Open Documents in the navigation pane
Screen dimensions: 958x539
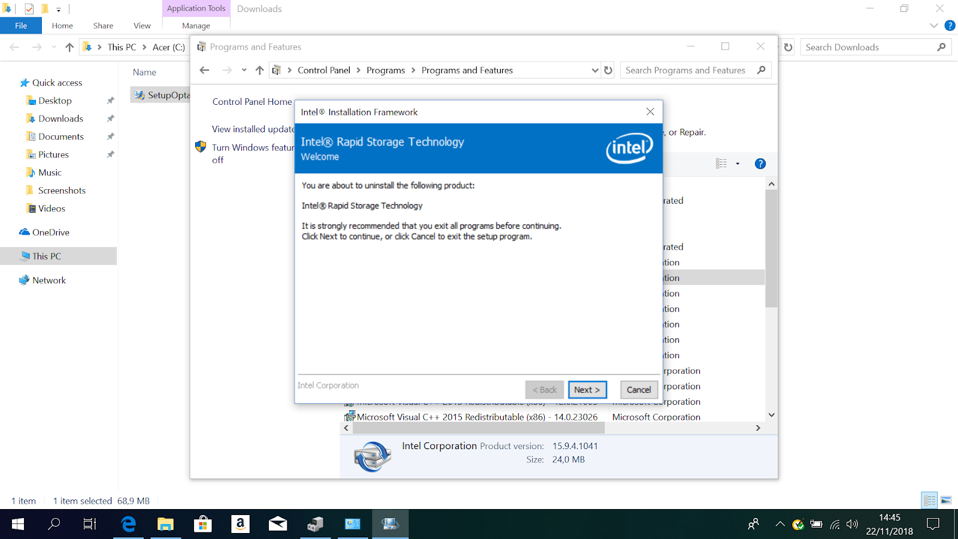coord(60,137)
